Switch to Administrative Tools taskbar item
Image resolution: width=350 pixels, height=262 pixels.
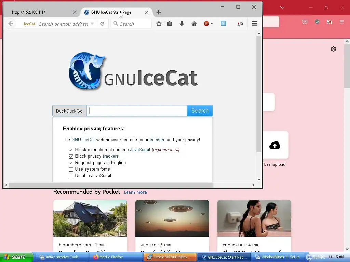click(x=62, y=257)
